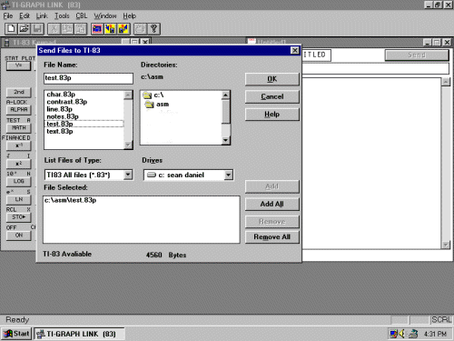Click the Cancel button
Viewport: 454px width, 341px height.
click(x=271, y=96)
